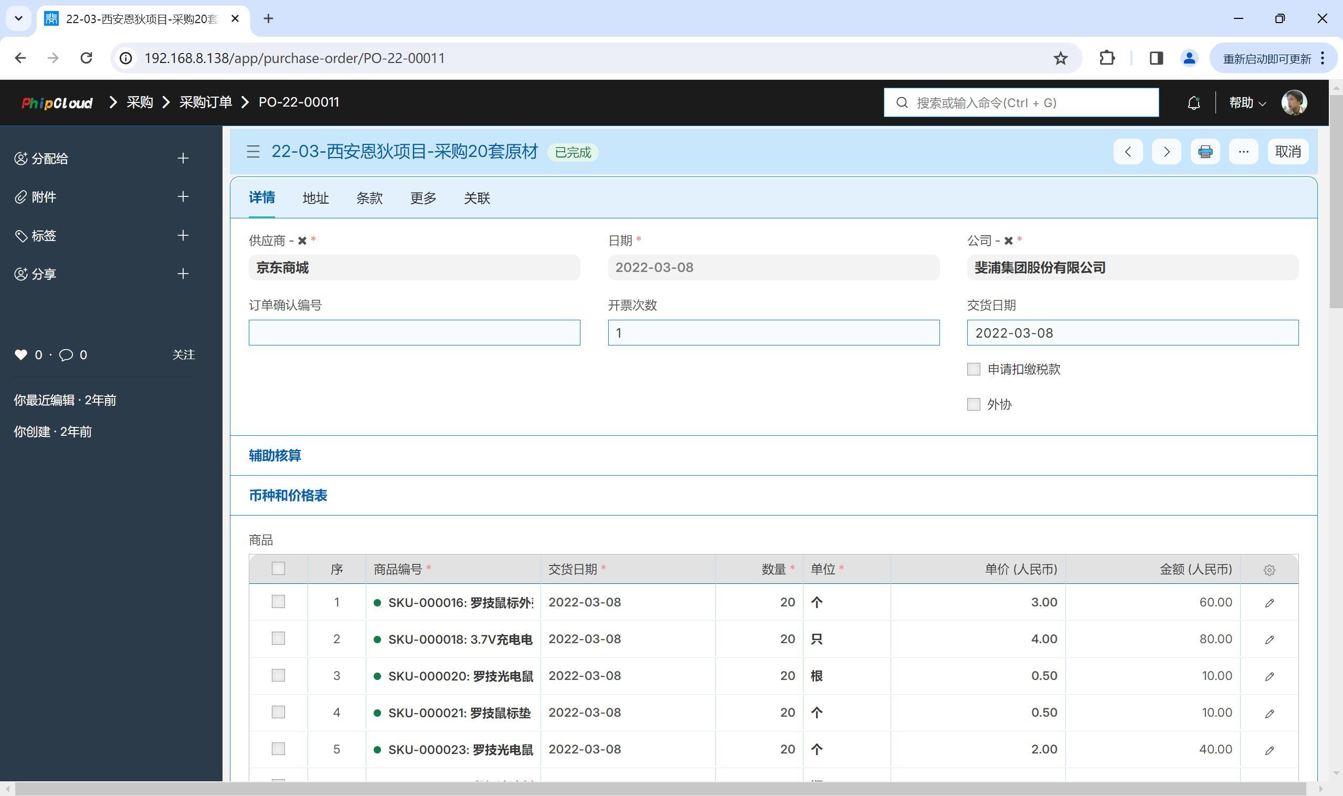
Task: Click 采购订单 breadcrumb link
Action: coord(205,102)
